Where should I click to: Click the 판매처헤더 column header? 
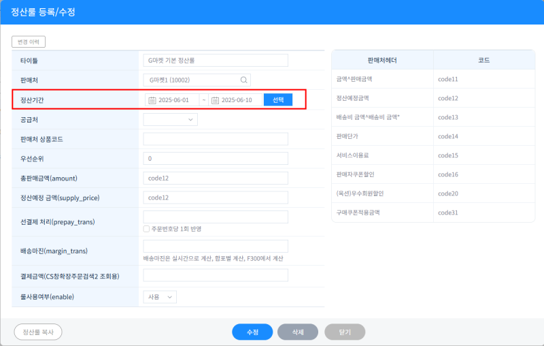pos(382,60)
